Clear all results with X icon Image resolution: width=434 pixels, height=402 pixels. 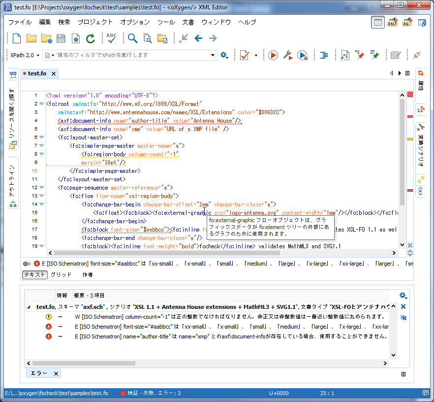click(x=403, y=306)
